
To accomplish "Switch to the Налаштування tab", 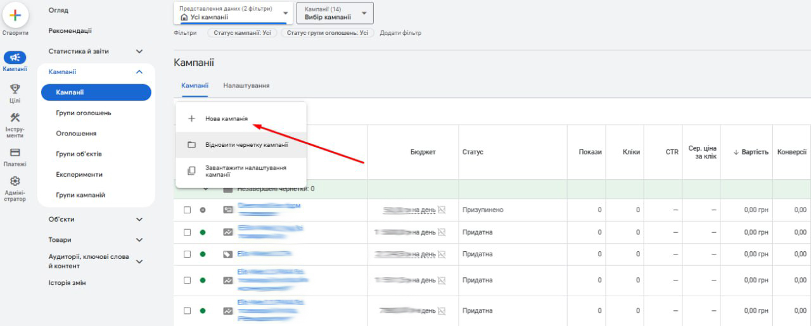I will click(x=246, y=85).
